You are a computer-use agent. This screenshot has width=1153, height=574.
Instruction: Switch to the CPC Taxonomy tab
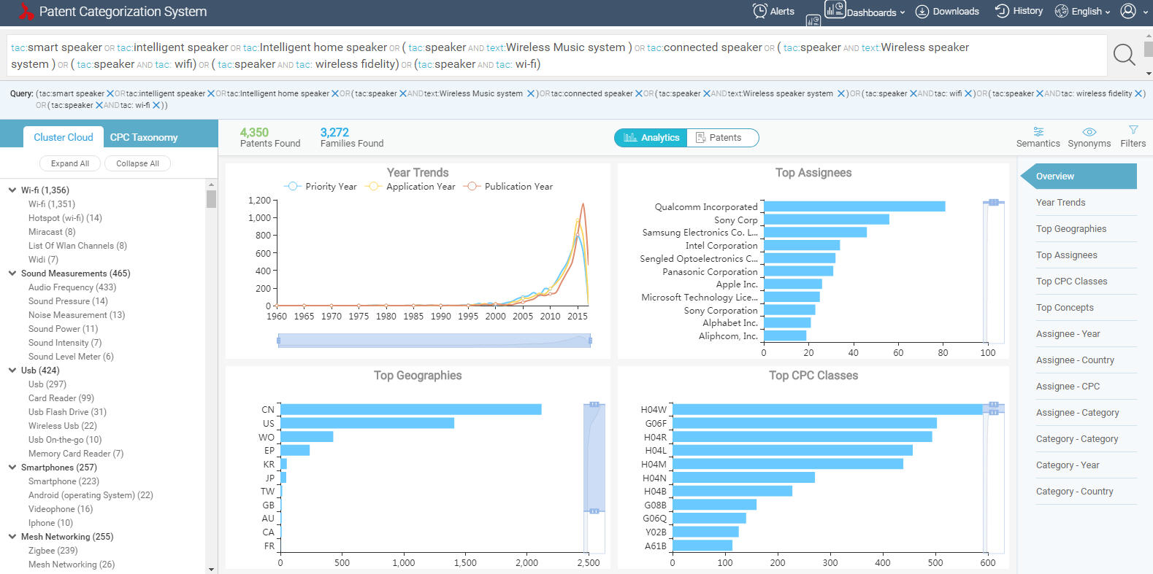click(x=144, y=137)
